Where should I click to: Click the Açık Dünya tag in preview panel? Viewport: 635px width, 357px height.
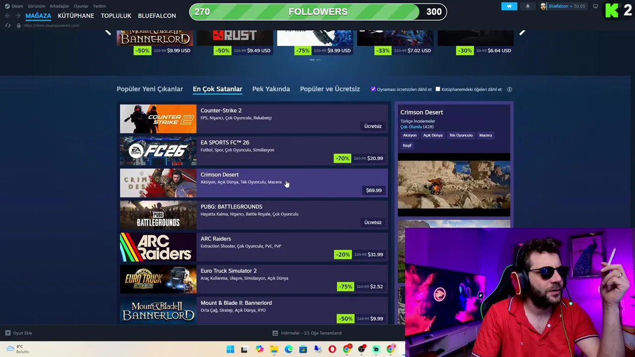tap(433, 135)
